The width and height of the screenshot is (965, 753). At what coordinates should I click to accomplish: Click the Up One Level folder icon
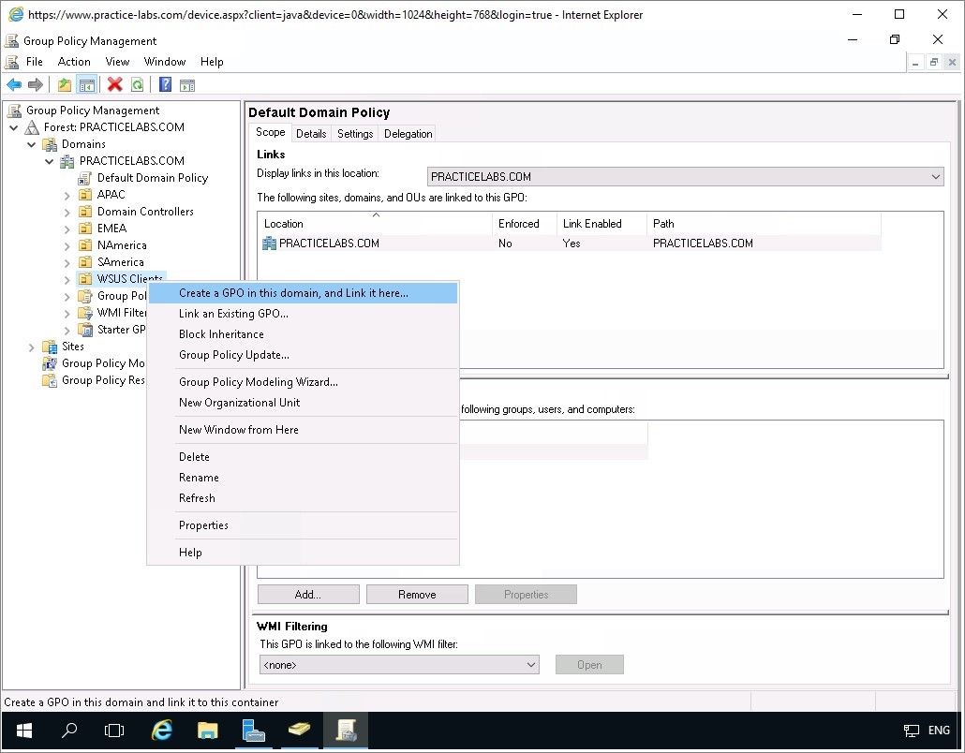[65, 85]
